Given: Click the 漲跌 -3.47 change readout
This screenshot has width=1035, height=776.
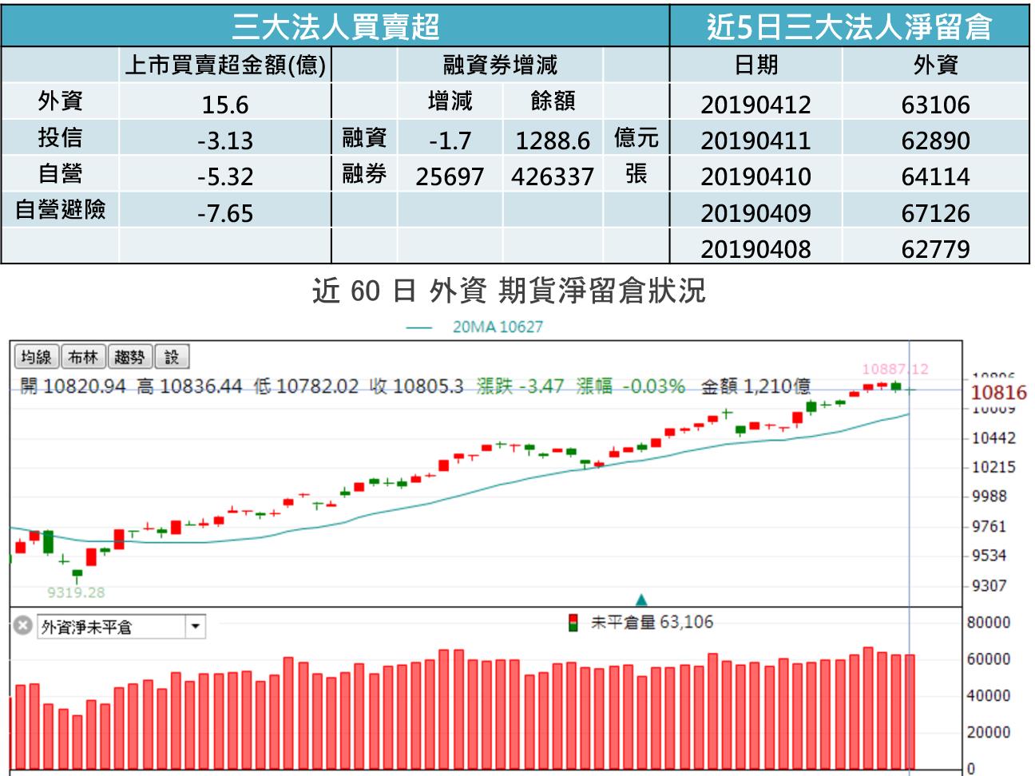Looking at the screenshot, I should click(x=520, y=386).
